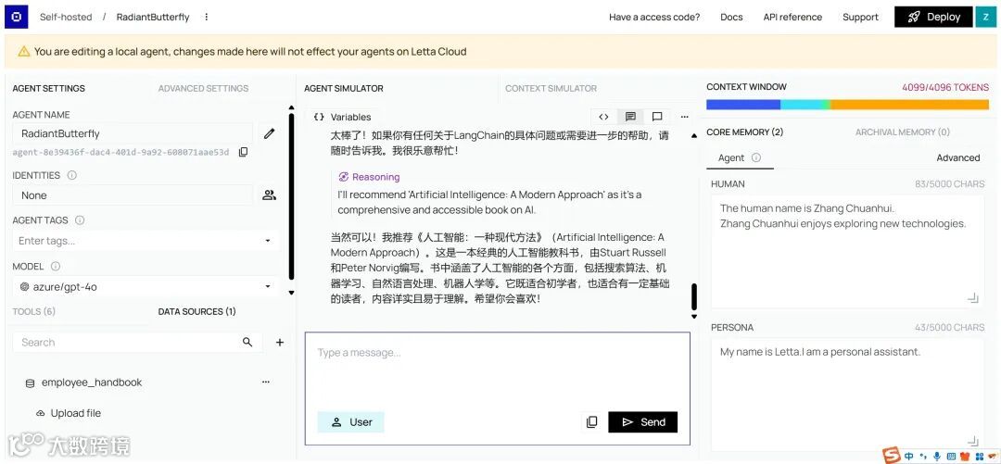
Task: Click the info icon next to Agent tab
Action: pyautogui.click(x=756, y=157)
